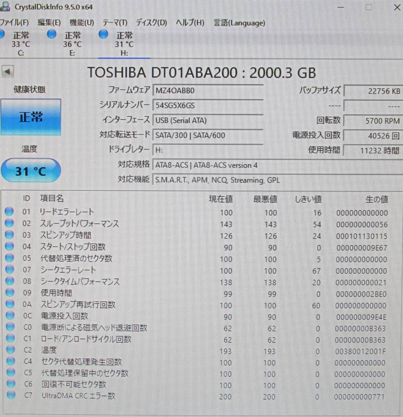The image size is (403, 417).
Task: Click status icon for 07 シークエラーレート
Action: (x=10, y=269)
